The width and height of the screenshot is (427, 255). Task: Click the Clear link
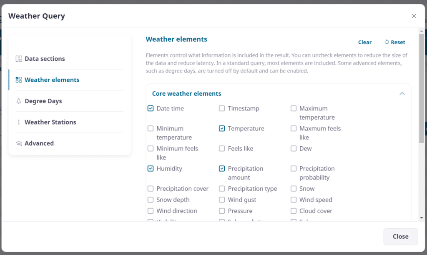pos(365,42)
